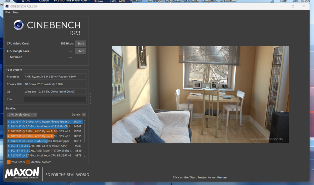
Task: Click the panel divider grip handle
Action: tap(91, 98)
